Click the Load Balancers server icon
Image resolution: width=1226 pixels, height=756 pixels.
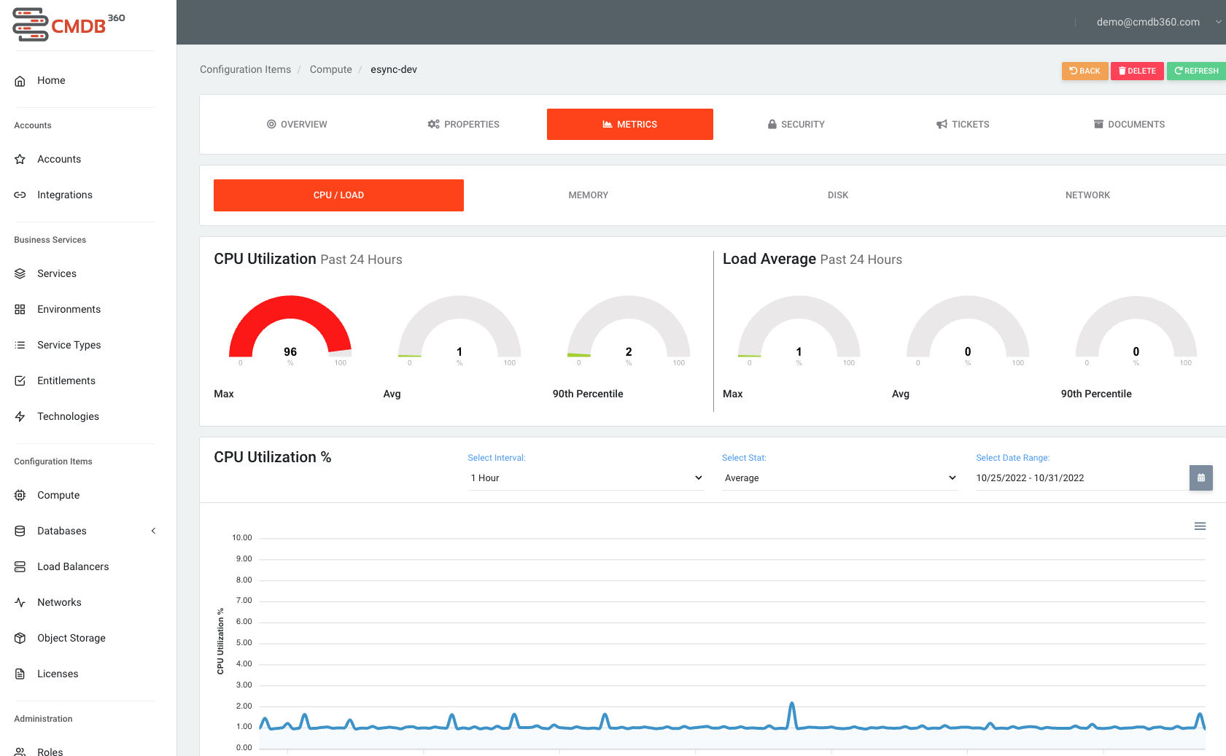(20, 566)
